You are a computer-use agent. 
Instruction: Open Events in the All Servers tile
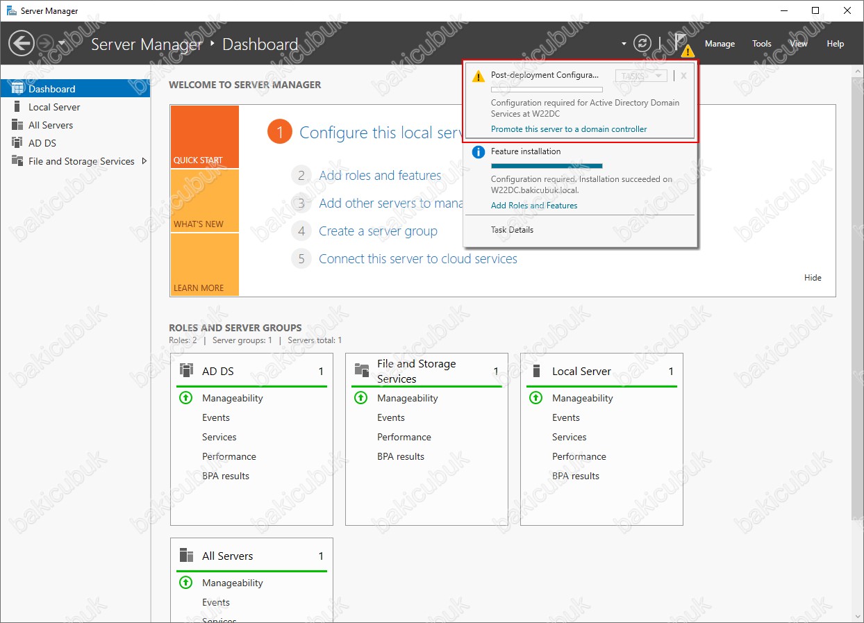tap(216, 602)
